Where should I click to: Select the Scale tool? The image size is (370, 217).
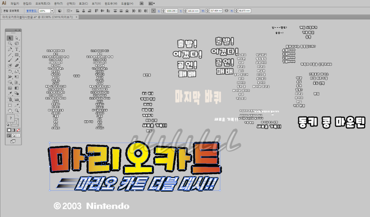click(17, 71)
